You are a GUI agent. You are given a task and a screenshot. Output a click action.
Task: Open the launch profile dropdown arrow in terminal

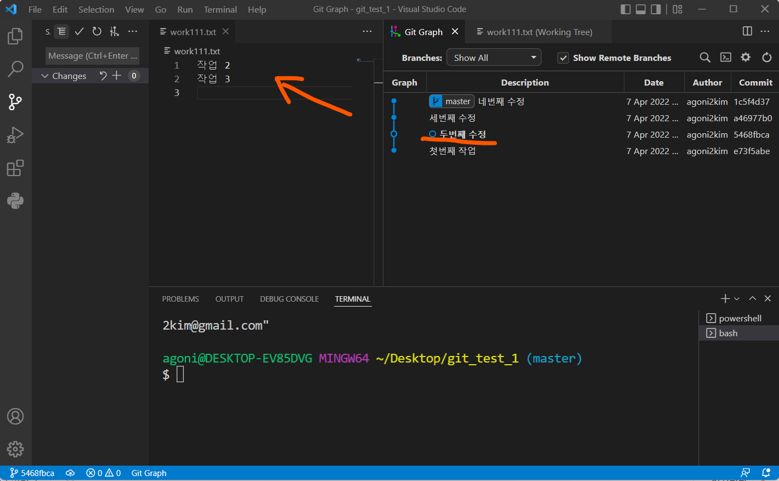(737, 298)
